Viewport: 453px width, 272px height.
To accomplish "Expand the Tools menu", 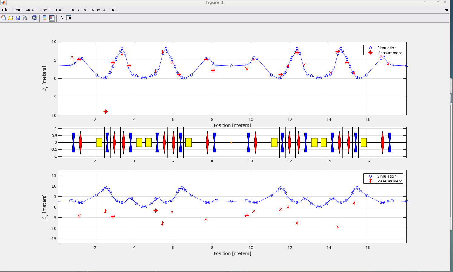I will pos(60,10).
